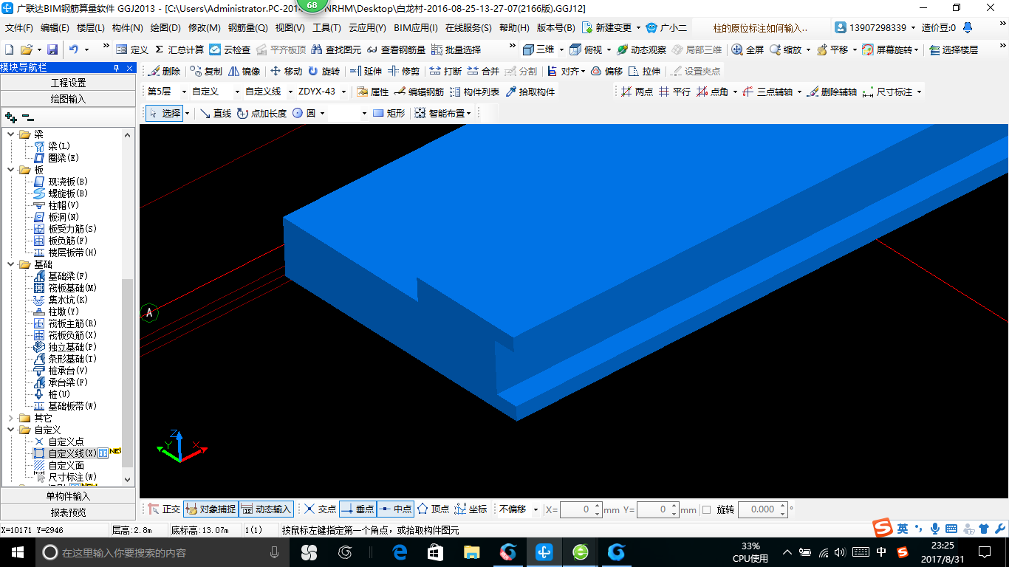Click the 单构件输入 panel button
This screenshot has height=567, width=1009.
(x=68, y=496)
